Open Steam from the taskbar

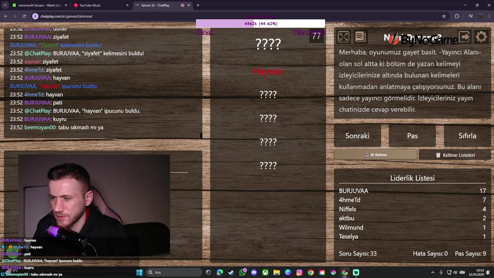pyautogui.click(x=231, y=273)
